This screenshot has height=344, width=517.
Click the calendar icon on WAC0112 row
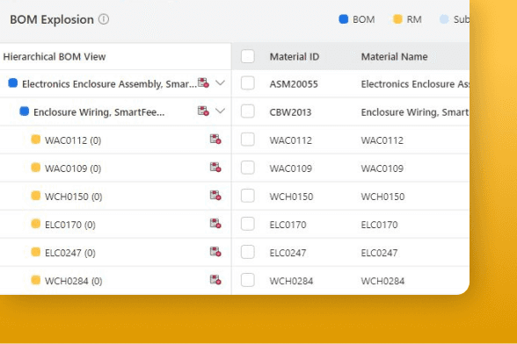[215, 140]
